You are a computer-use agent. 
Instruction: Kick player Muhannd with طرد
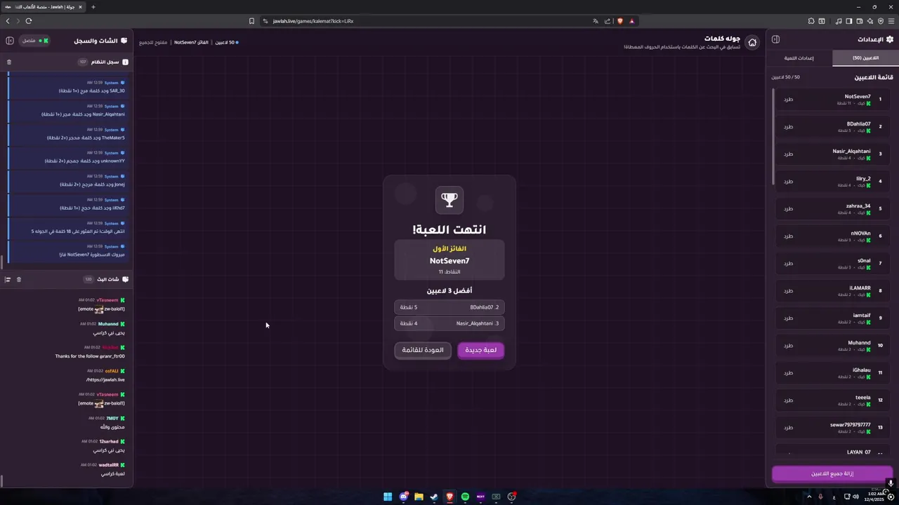point(788,346)
